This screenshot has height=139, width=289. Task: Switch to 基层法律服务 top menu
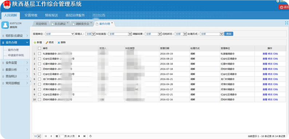click(75, 16)
